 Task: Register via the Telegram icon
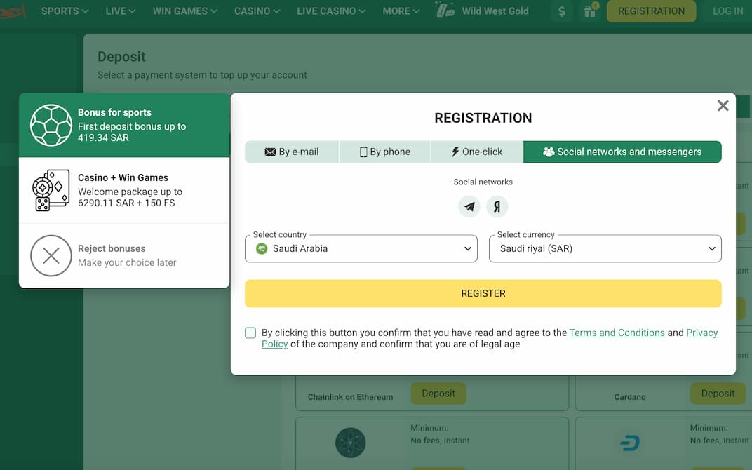pos(469,207)
